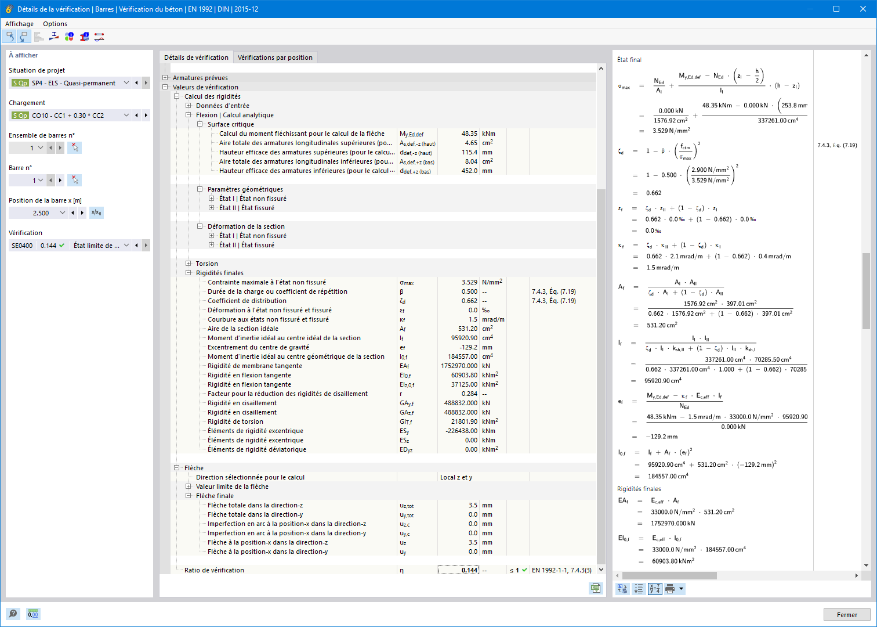Screen dimensions: 877x627
Task: Expand the Valeur limite de la flèche node
Action: tap(189, 487)
